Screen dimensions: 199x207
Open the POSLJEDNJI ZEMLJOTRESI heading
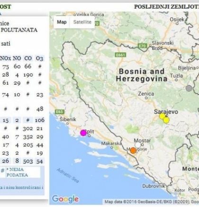(x=166, y=7)
